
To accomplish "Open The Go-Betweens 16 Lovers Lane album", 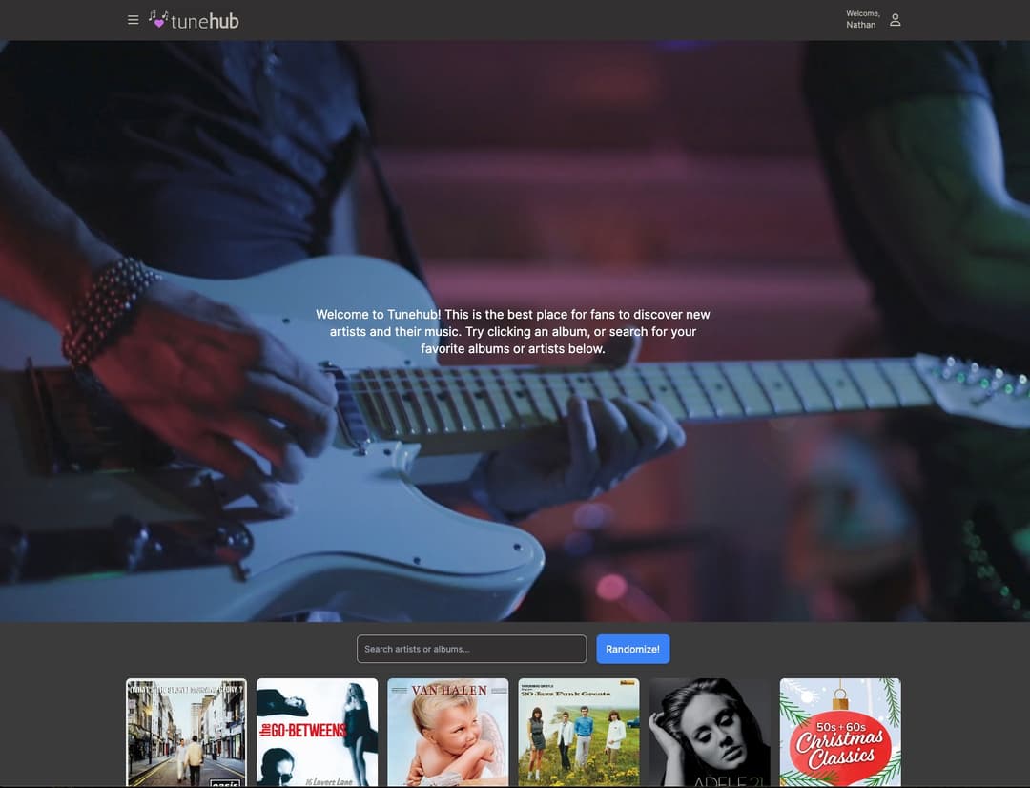I will point(317,733).
